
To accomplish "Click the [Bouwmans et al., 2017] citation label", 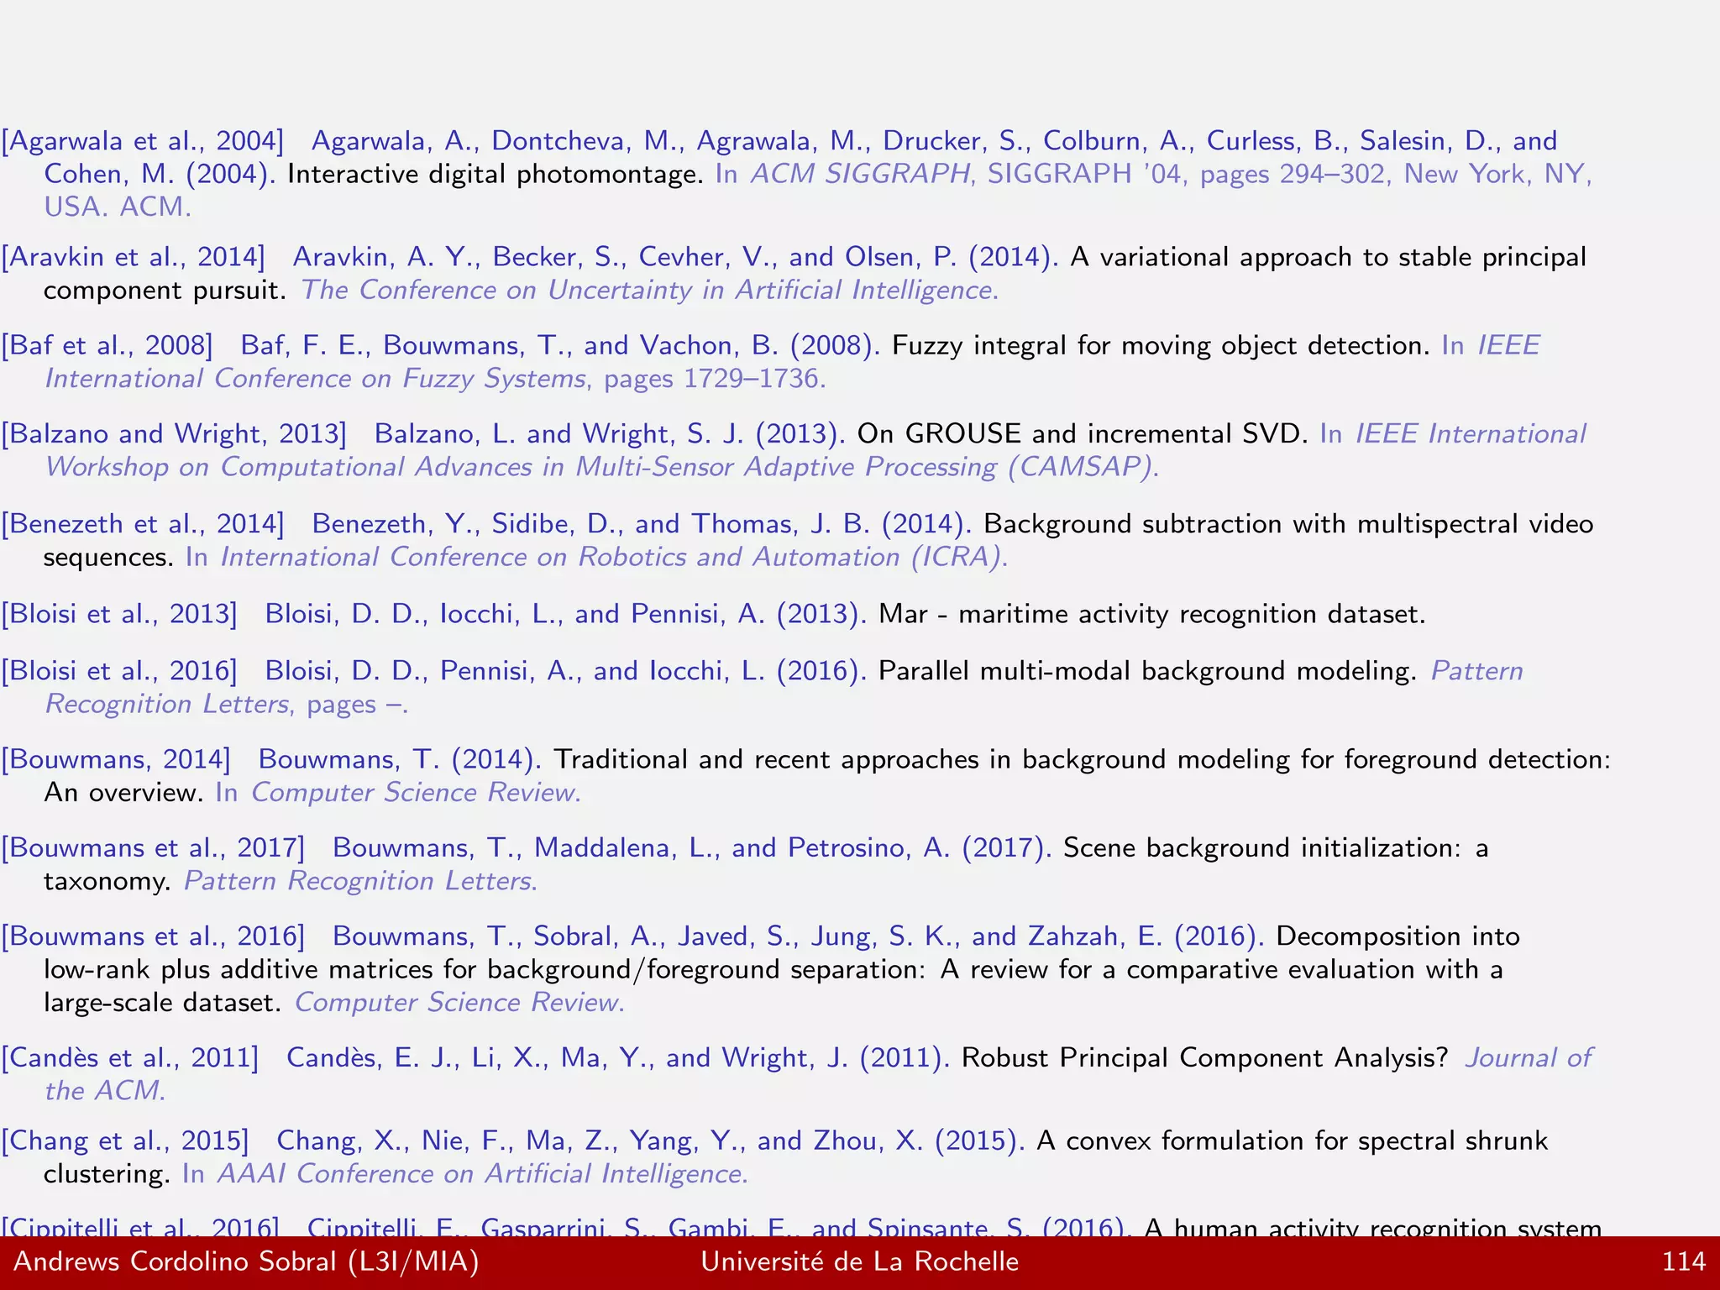I will [x=153, y=848].
